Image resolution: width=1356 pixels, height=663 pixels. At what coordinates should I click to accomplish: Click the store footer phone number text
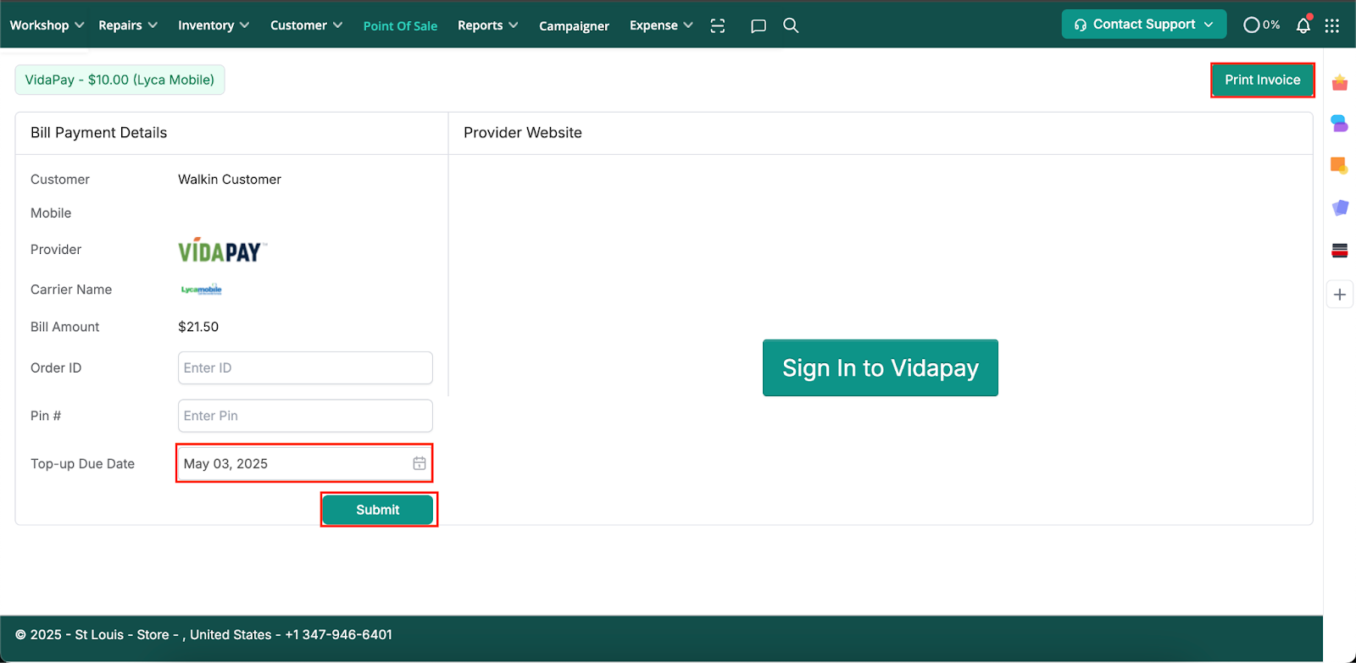point(338,634)
